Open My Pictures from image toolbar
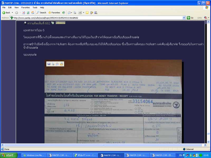211x158 pixels. coord(61,64)
